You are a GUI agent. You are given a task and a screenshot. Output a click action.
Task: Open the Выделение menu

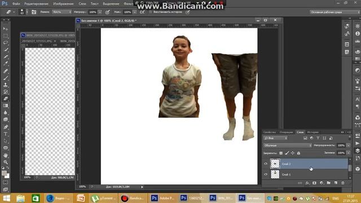click(x=111, y=4)
